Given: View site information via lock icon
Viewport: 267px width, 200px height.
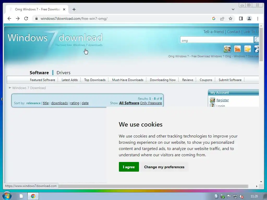Looking at the screenshot, I should (36, 18).
